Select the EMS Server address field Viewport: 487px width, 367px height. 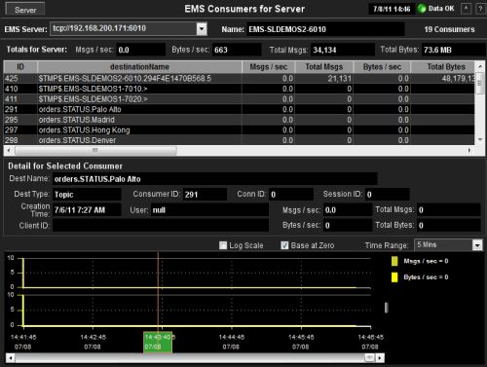124,29
